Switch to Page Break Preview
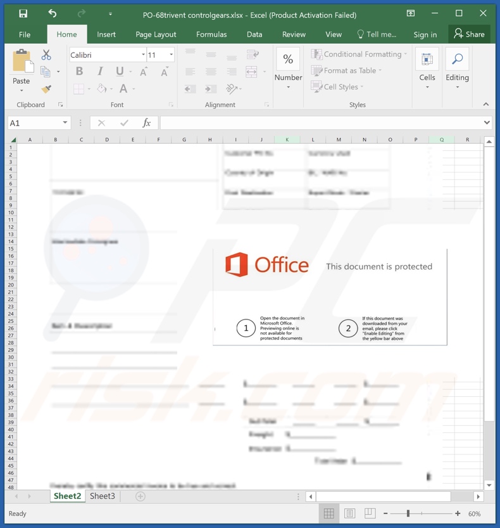 point(370,513)
